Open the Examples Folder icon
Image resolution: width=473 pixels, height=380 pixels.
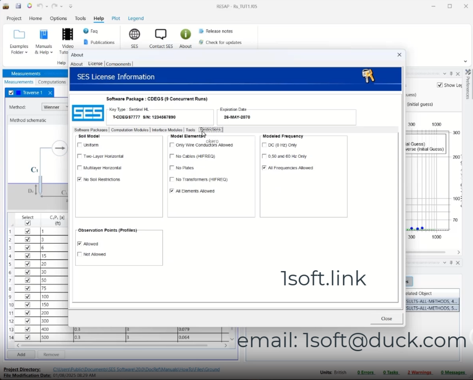pos(19,34)
